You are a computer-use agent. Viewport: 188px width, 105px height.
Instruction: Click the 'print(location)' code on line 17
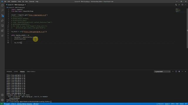point(20,39)
